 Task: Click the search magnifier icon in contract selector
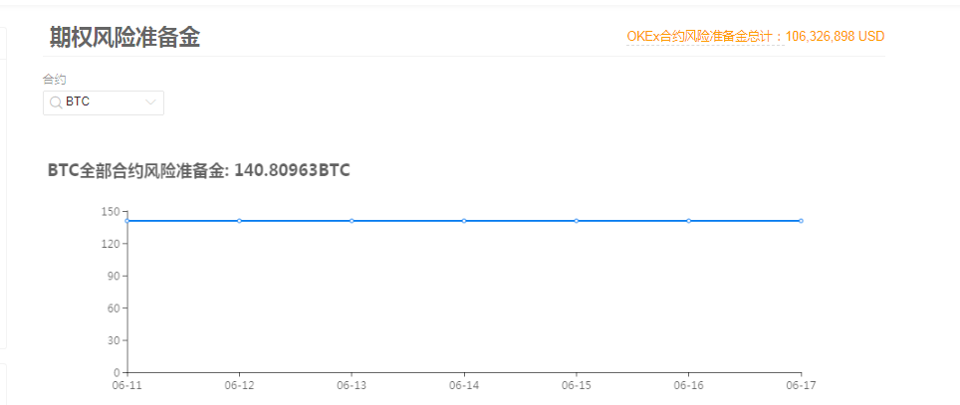click(56, 102)
